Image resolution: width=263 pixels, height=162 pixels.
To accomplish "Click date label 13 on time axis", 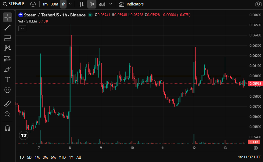I will pos(225,148).
